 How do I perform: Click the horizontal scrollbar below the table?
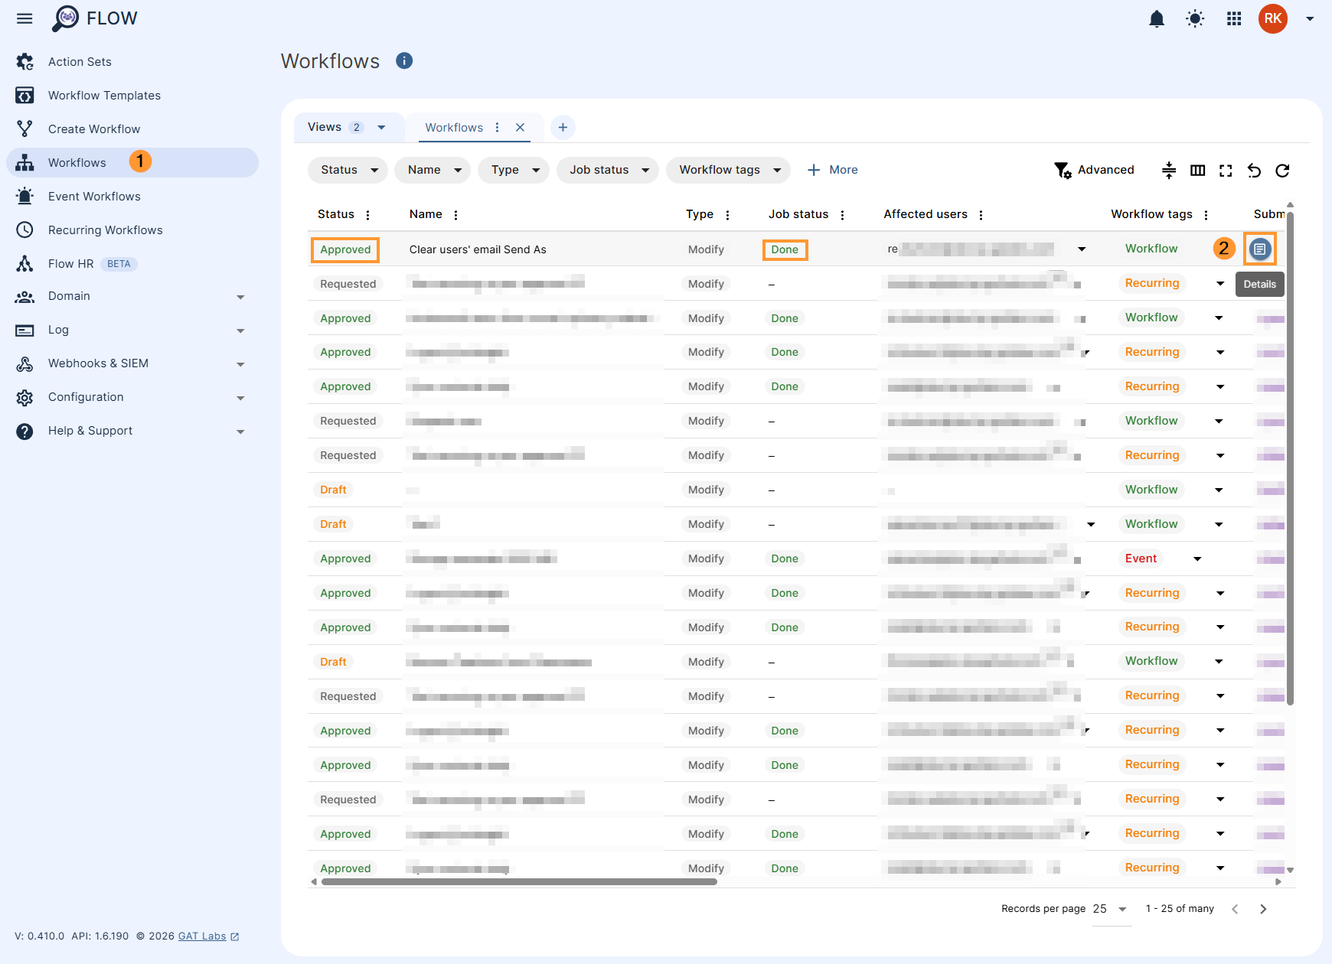521,881
